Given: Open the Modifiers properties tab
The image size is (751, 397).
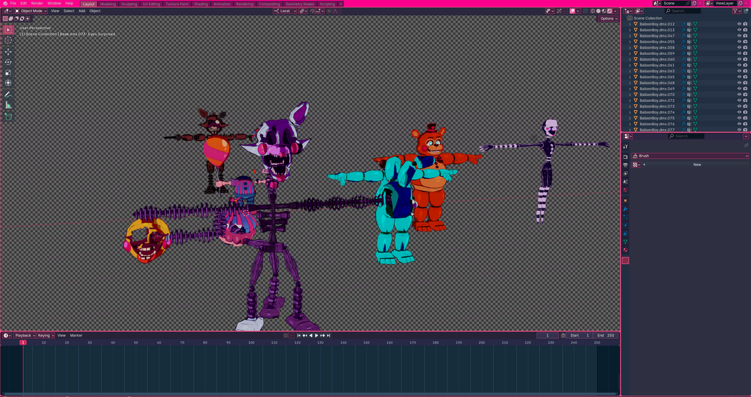Looking at the screenshot, I should pyautogui.click(x=625, y=208).
